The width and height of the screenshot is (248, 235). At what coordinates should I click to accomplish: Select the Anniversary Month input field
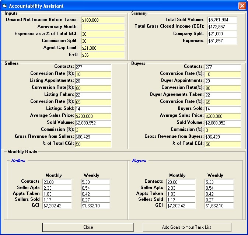point(103,27)
